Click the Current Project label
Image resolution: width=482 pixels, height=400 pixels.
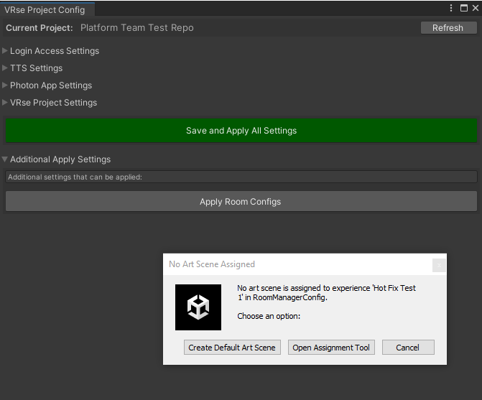(x=40, y=28)
